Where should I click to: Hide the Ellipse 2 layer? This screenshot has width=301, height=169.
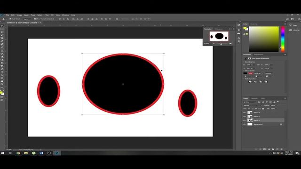coord(245,116)
